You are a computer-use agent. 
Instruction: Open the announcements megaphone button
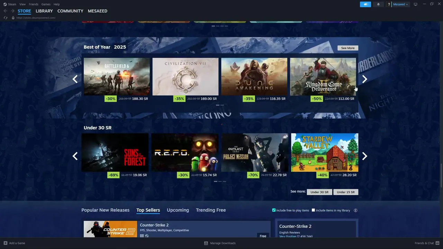pos(365,4)
